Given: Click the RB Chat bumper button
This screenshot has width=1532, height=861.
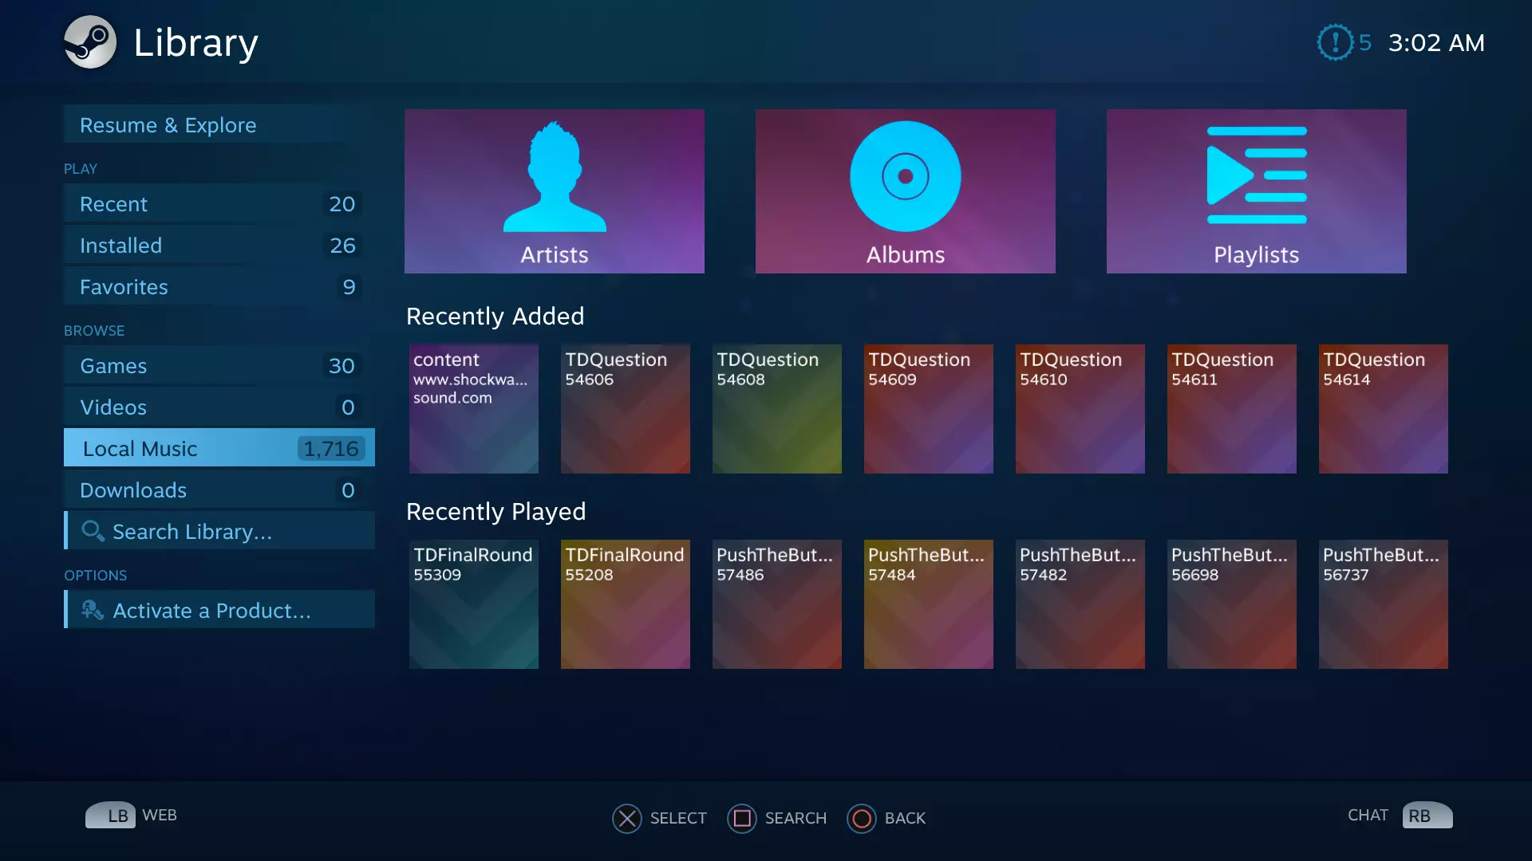Looking at the screenshot, I should pyautogui.click(x=1426, y=816).
